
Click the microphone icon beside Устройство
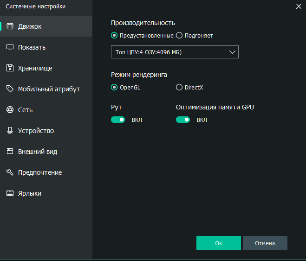[10, 131]
